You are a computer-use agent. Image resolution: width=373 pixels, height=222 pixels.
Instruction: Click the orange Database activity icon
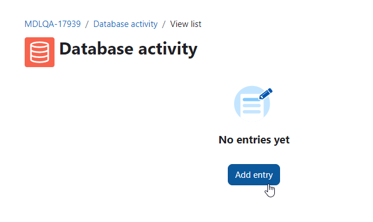(x=40, y=52)
